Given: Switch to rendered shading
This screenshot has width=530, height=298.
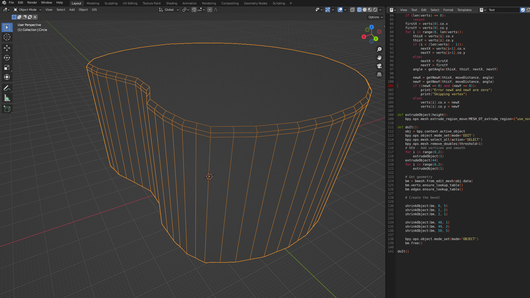Looking at the screenshot, I should [x=375, y=10].
